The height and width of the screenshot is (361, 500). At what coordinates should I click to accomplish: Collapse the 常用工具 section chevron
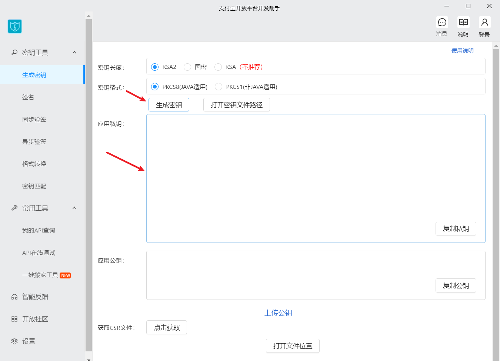[x=74, y=208]
